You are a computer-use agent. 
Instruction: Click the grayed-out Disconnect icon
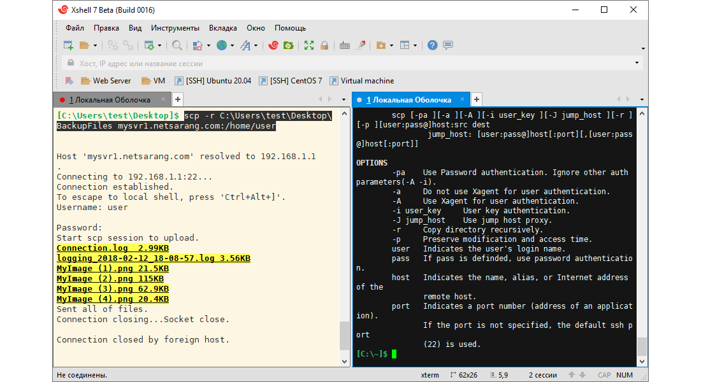click(x=113, y=45)
